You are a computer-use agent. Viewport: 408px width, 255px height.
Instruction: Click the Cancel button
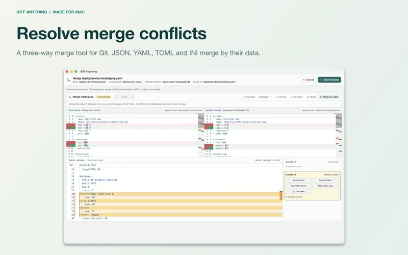pyautogui.click(x=308, y=80)
